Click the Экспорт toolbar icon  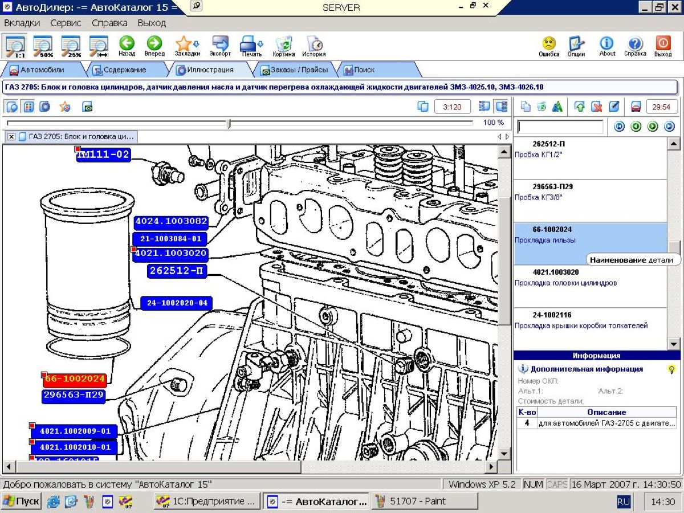pyautogui.click(x=220, y=46)
